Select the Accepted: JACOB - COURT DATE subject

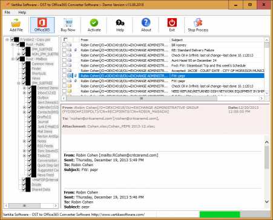coord(218,71)
